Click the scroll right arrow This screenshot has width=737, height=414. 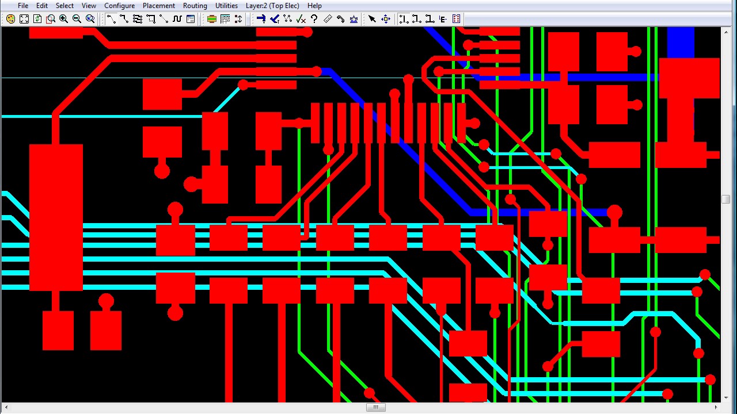tap(716, 408)
